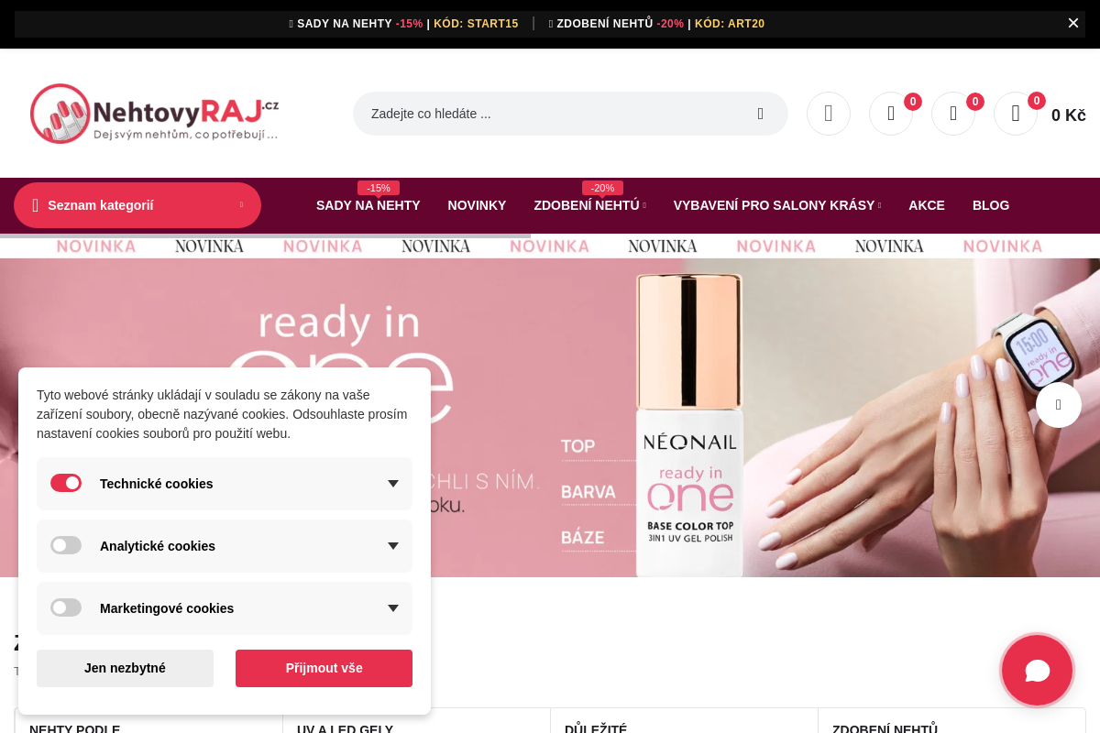The width and height of the screenshot is (1100, 733).
Task: Open the shopping cart icon
Action: pos(1016,114)
